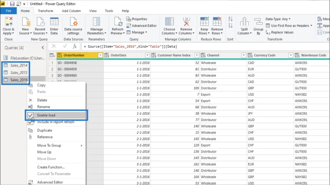This screenshot has width=330, height=185.
Task: Click the fx formula icon
Action: [x=75, y=46]
